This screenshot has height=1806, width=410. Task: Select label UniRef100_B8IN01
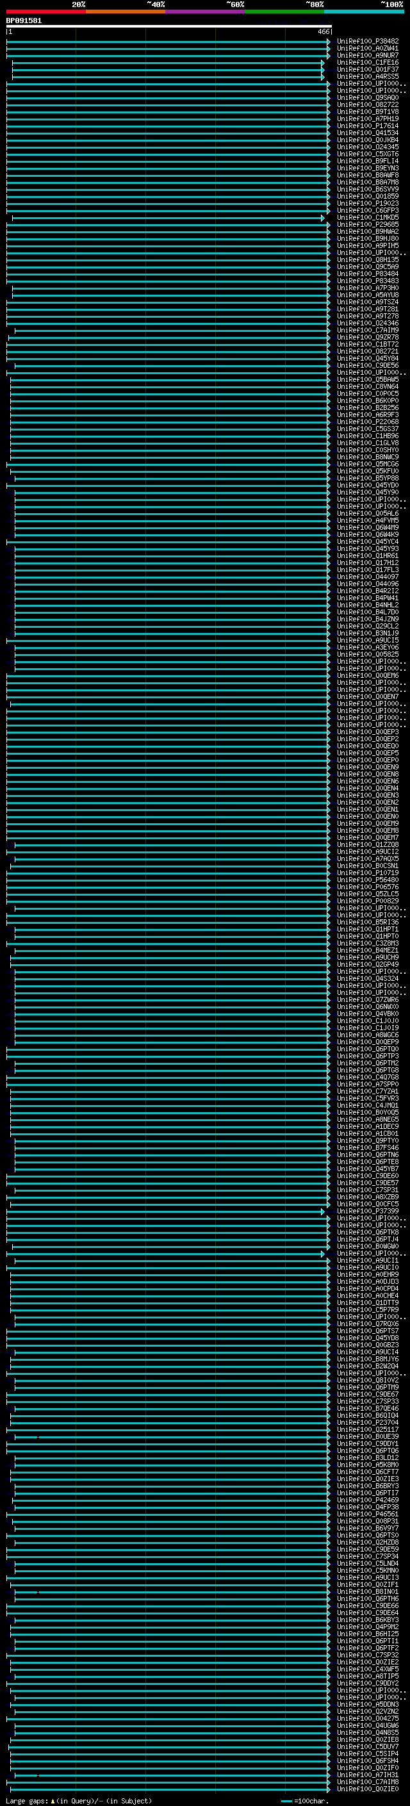tap(368, 1592)
